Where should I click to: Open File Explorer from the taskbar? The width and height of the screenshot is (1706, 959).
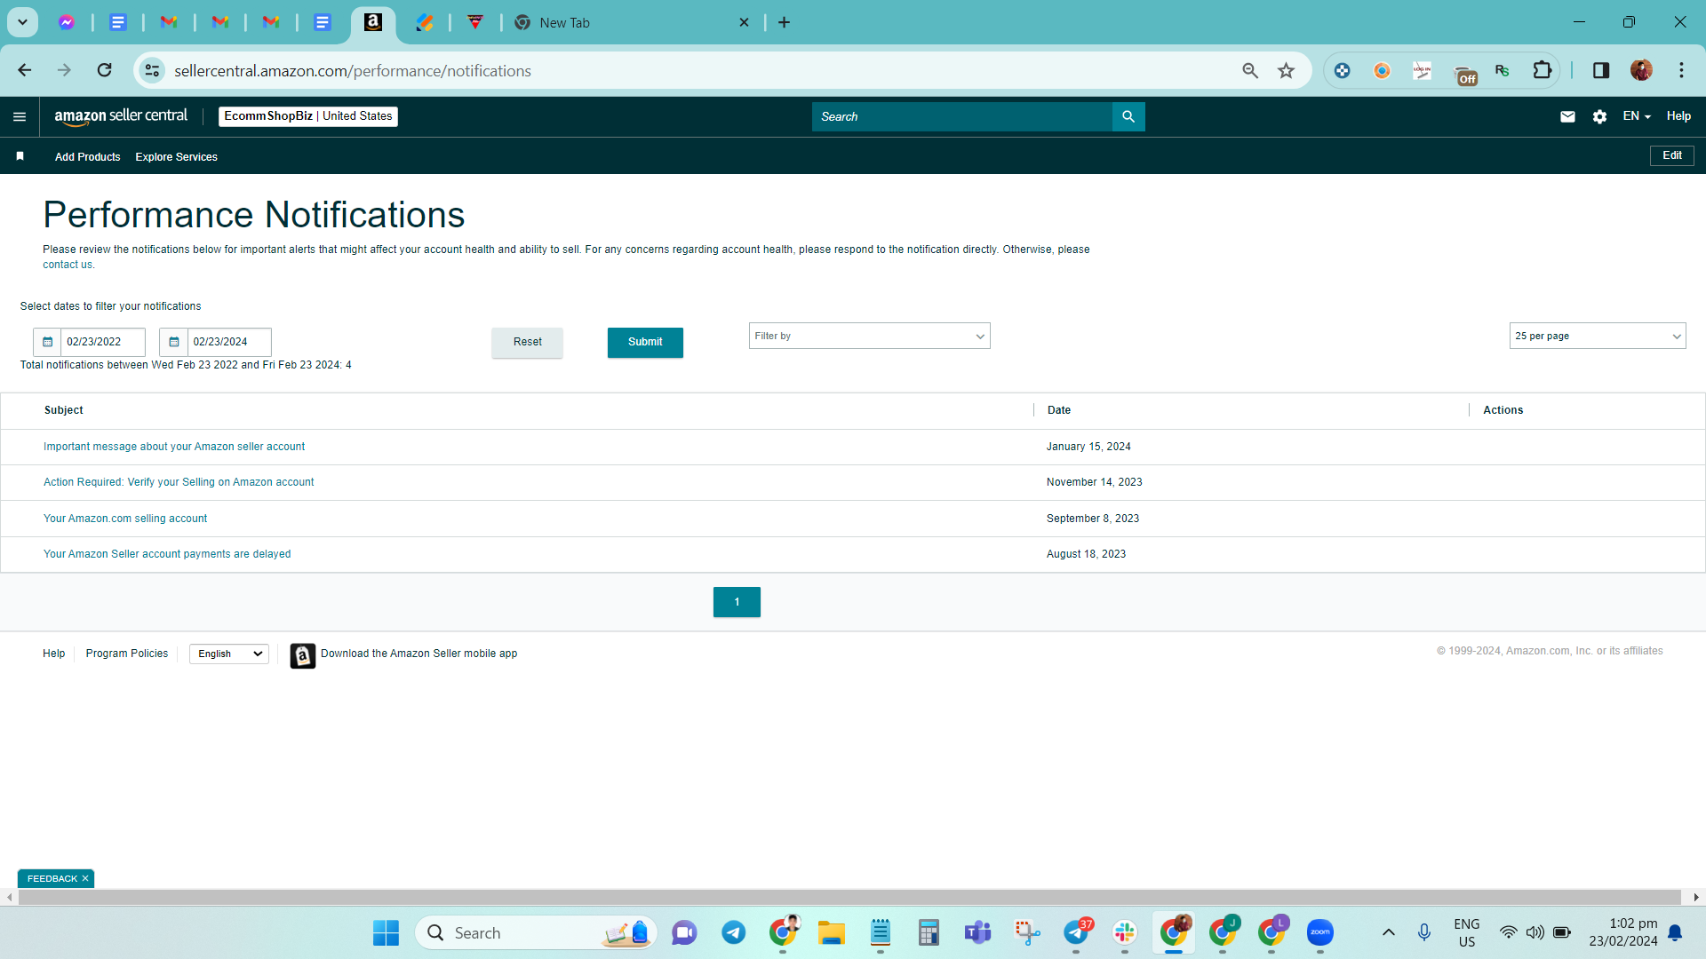coord(832,932)
